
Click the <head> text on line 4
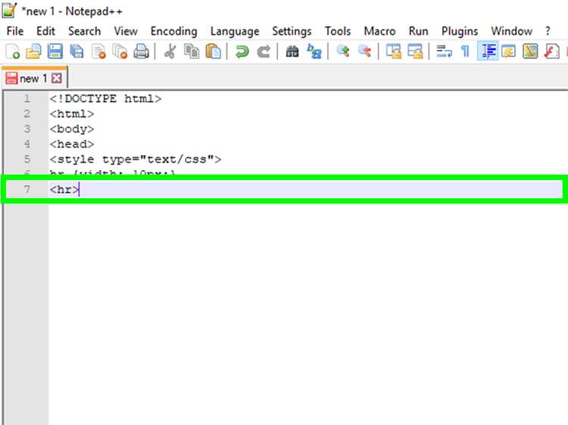72,144
